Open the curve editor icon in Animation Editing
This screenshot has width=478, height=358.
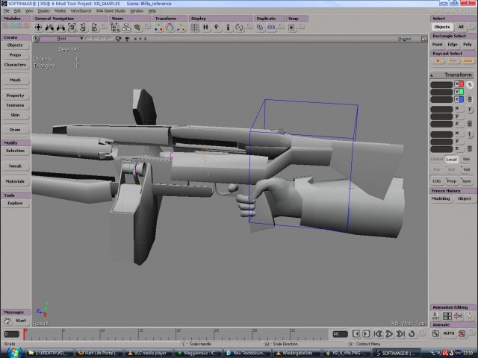click(x=458, y=316)
